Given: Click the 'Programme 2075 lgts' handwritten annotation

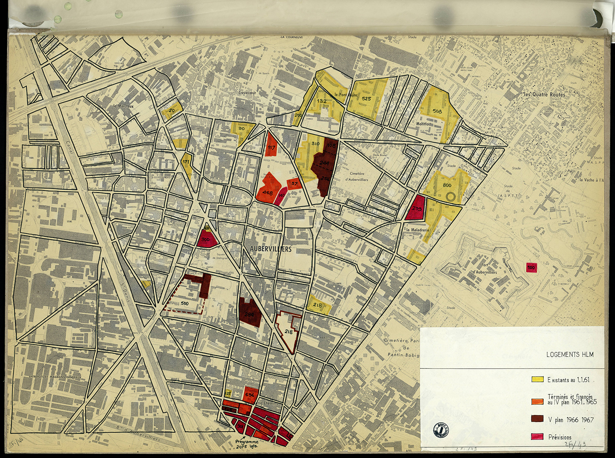Looking at the screenshot, I should [247, 444].
